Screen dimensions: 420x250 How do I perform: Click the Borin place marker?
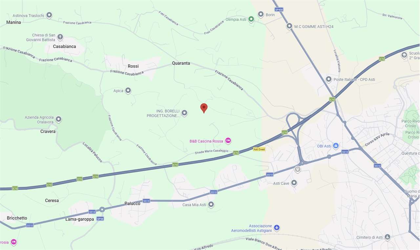[261, 14]
